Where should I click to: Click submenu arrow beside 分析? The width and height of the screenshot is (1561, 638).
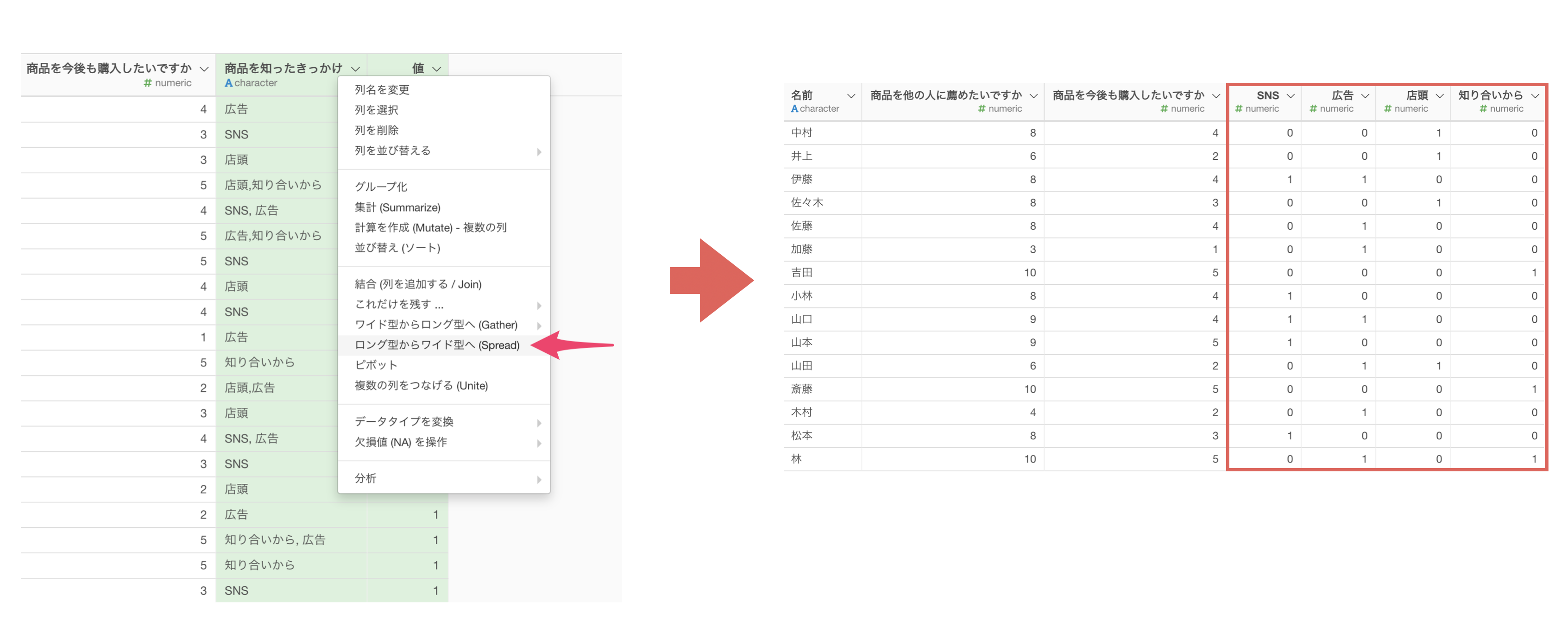[539, 479]
